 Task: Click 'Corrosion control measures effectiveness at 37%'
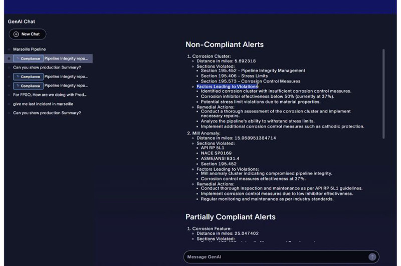click(253, 179)
